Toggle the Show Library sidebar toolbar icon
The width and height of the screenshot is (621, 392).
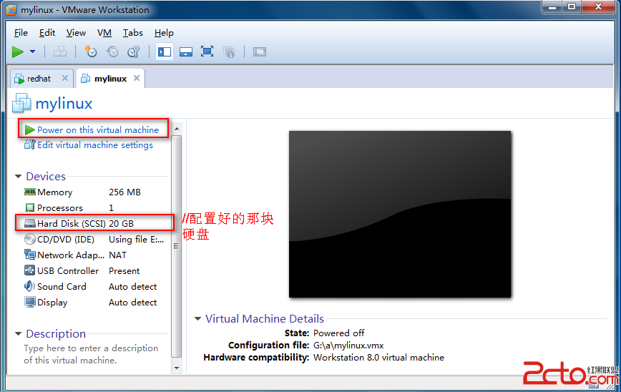click(165, 52)
